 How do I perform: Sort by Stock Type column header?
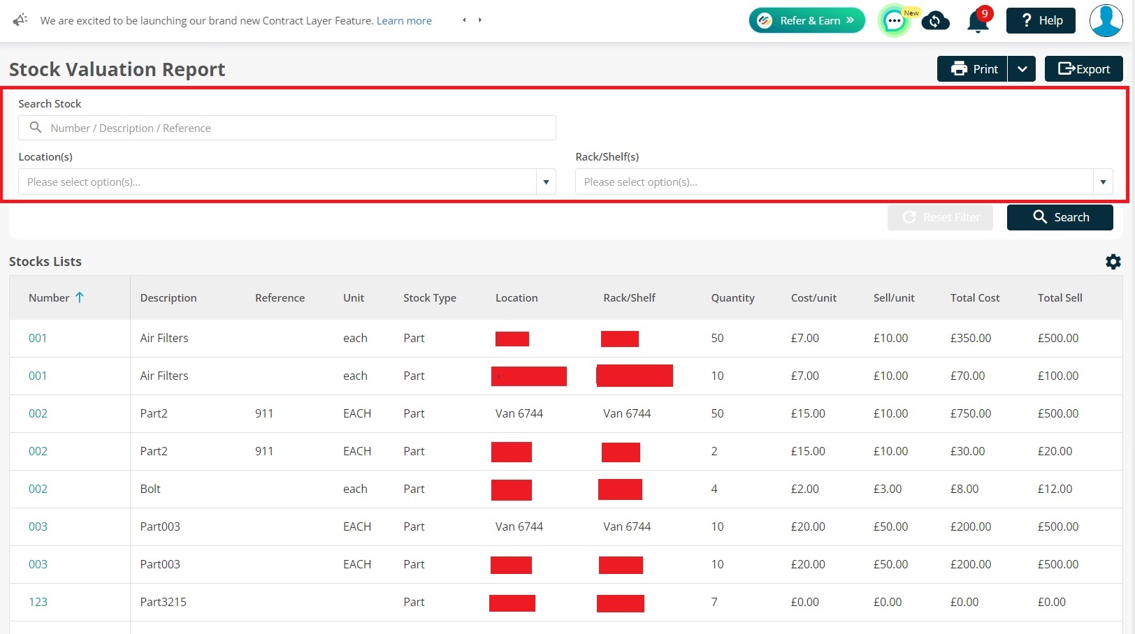(430, 297)
